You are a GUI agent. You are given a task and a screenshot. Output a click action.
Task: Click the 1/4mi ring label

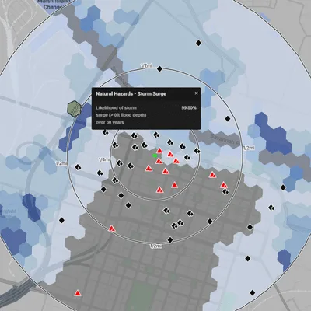coord(104,159)
